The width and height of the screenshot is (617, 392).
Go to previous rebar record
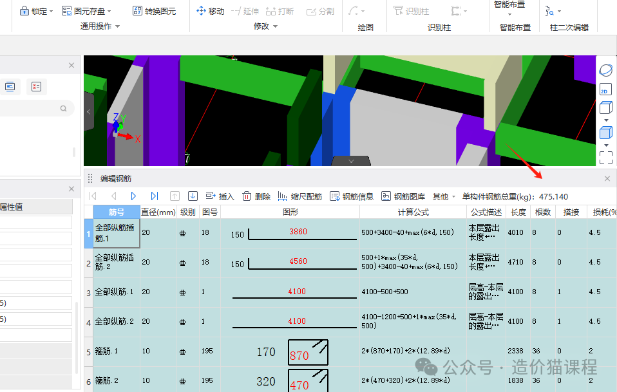coord(114,196)
